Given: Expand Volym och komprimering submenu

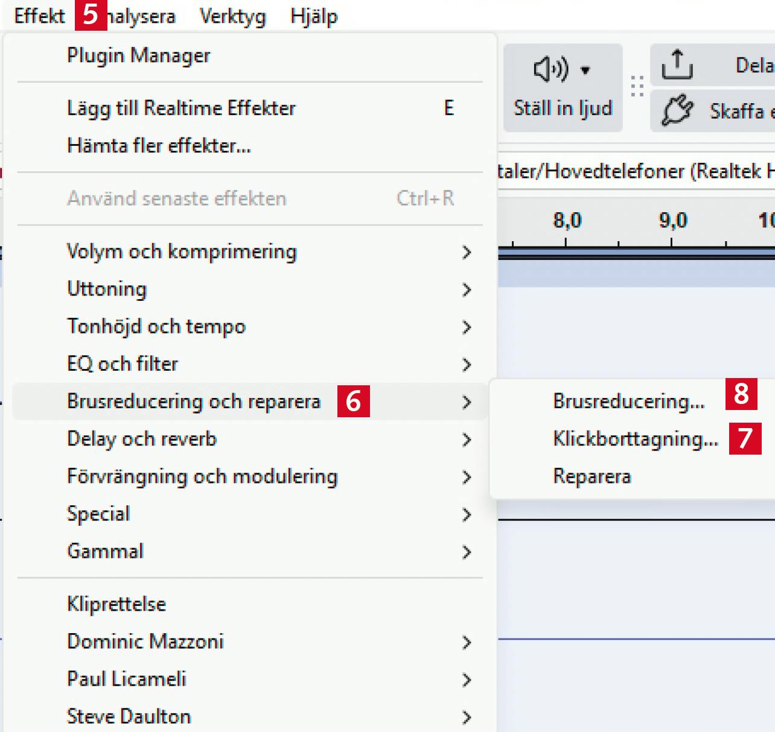Looking at the screenshot, I should tap(182, 251).
